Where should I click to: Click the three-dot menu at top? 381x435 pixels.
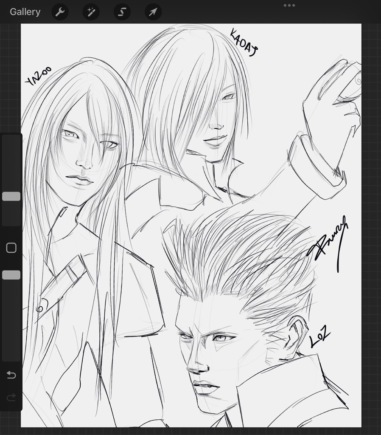289,5
